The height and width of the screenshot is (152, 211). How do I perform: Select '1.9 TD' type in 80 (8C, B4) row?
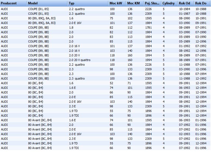(73, 111)
